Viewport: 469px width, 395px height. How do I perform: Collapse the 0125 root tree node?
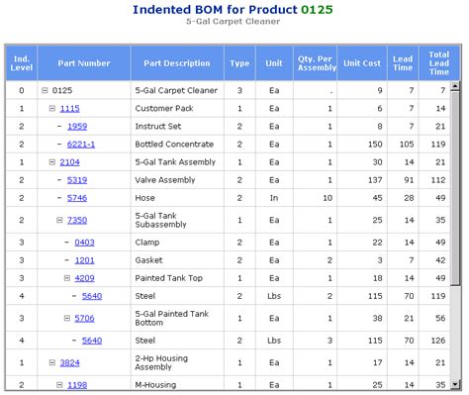point(45,90)
